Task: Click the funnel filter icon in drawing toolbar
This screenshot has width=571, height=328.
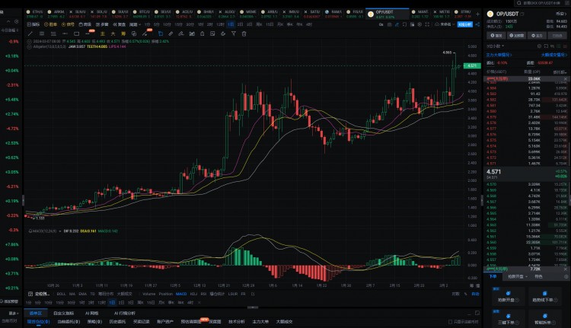Action: [234, 33]
